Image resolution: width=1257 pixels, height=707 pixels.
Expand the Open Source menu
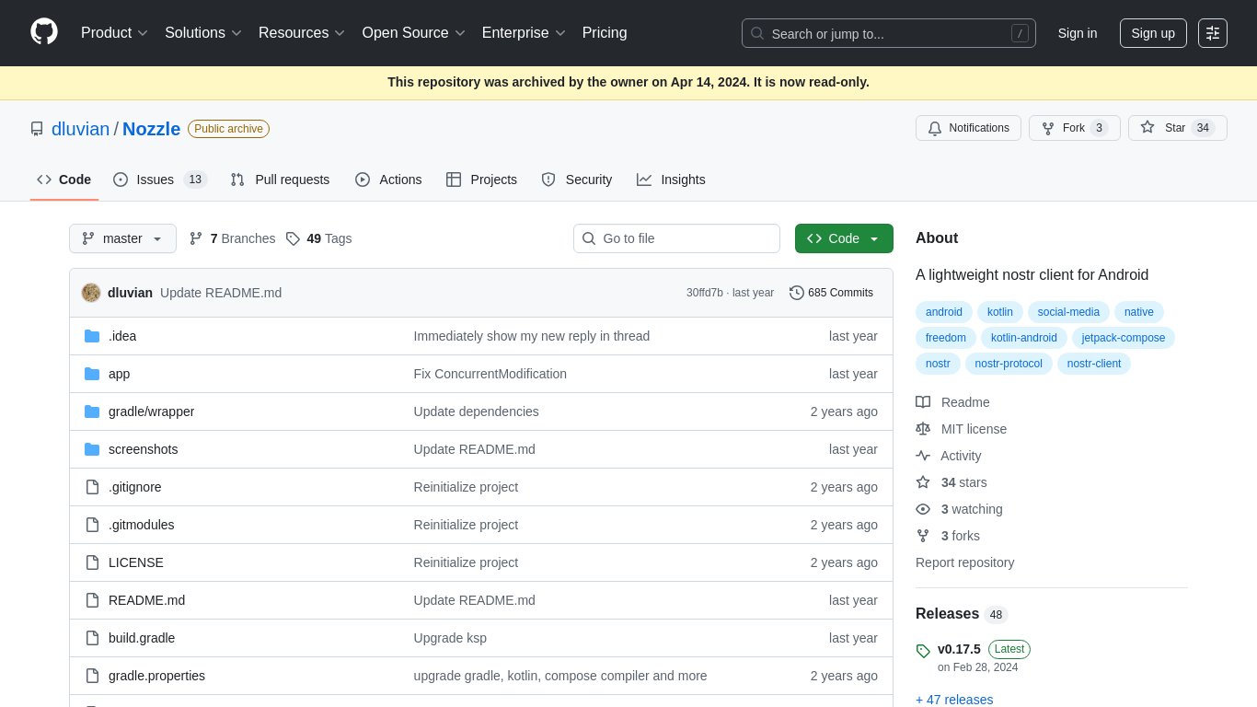coord(413,33)
